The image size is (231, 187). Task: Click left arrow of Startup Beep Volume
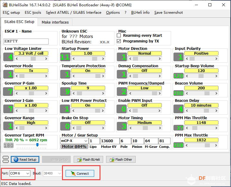pyautogui.click(x=187, y=76)
